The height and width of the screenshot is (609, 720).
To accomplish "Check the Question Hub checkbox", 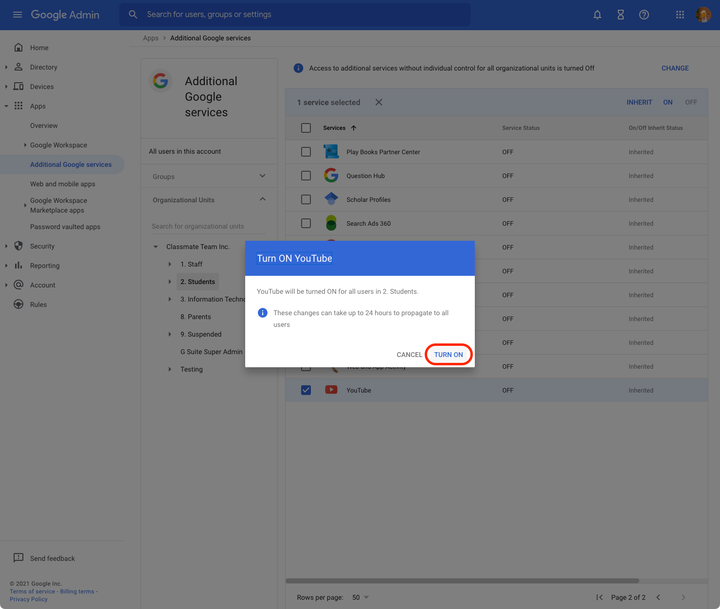I will point(306,176).
